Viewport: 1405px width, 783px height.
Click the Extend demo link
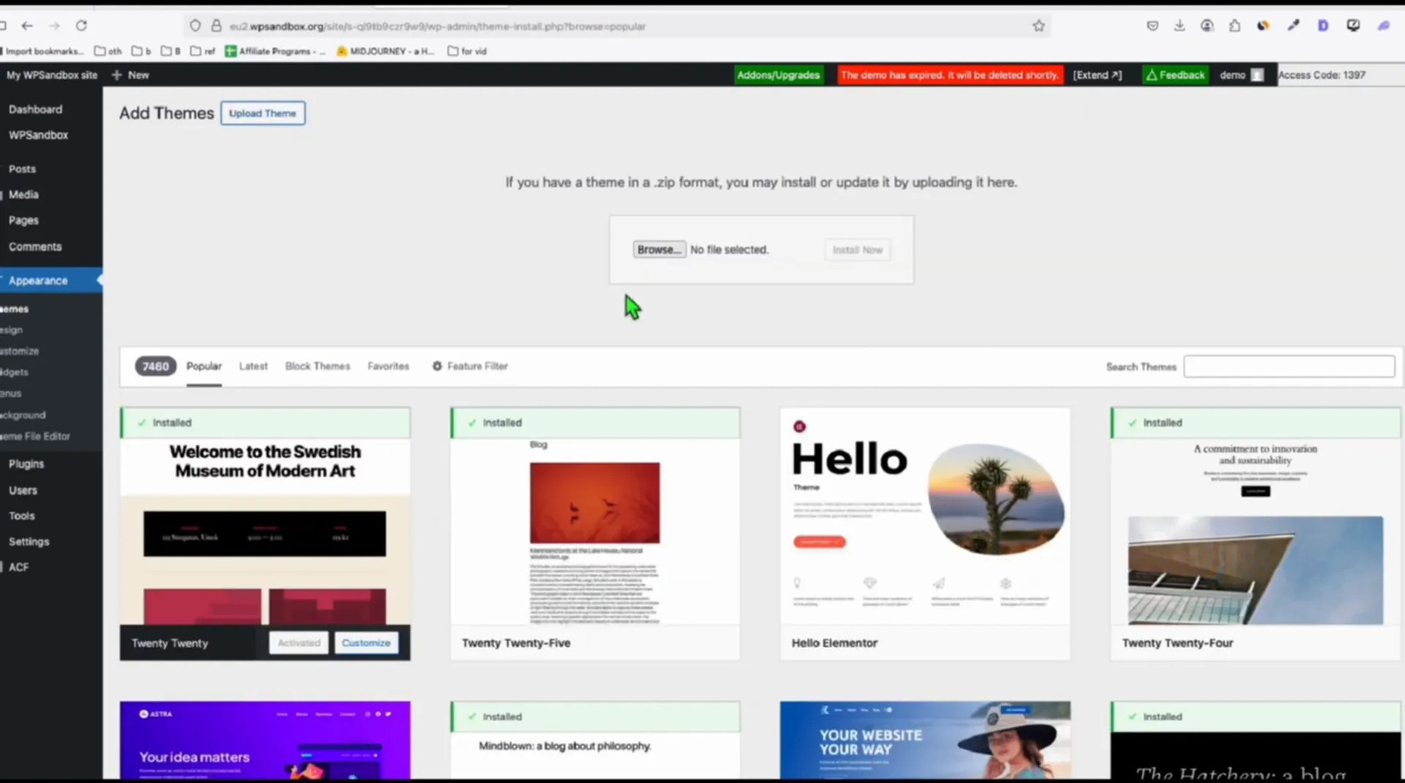click(x=1097, y=75)
